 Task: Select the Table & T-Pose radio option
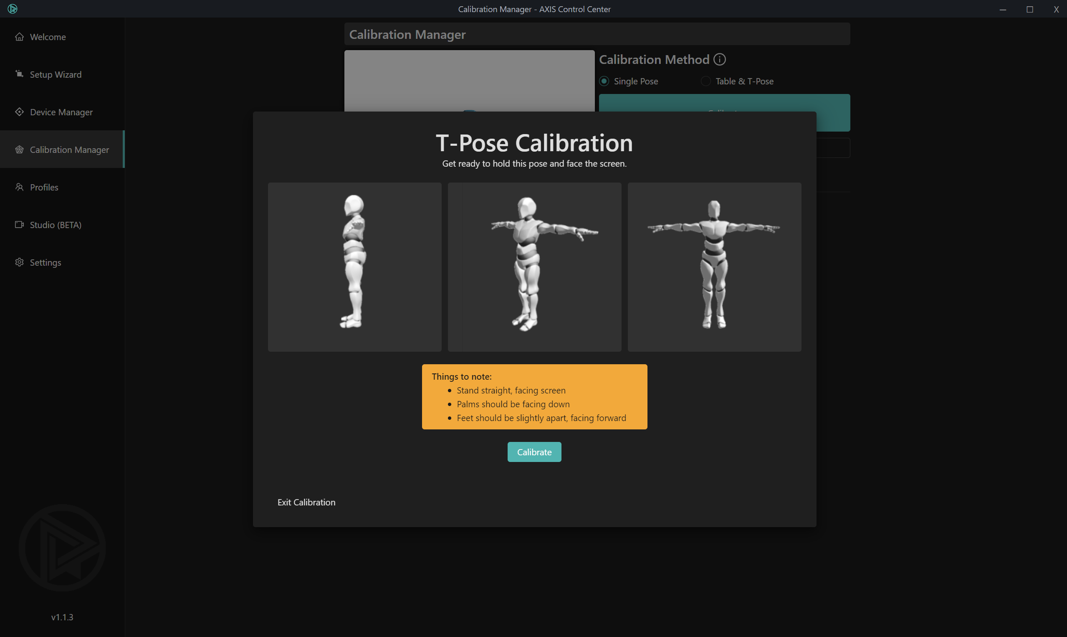tap(705, 81)
